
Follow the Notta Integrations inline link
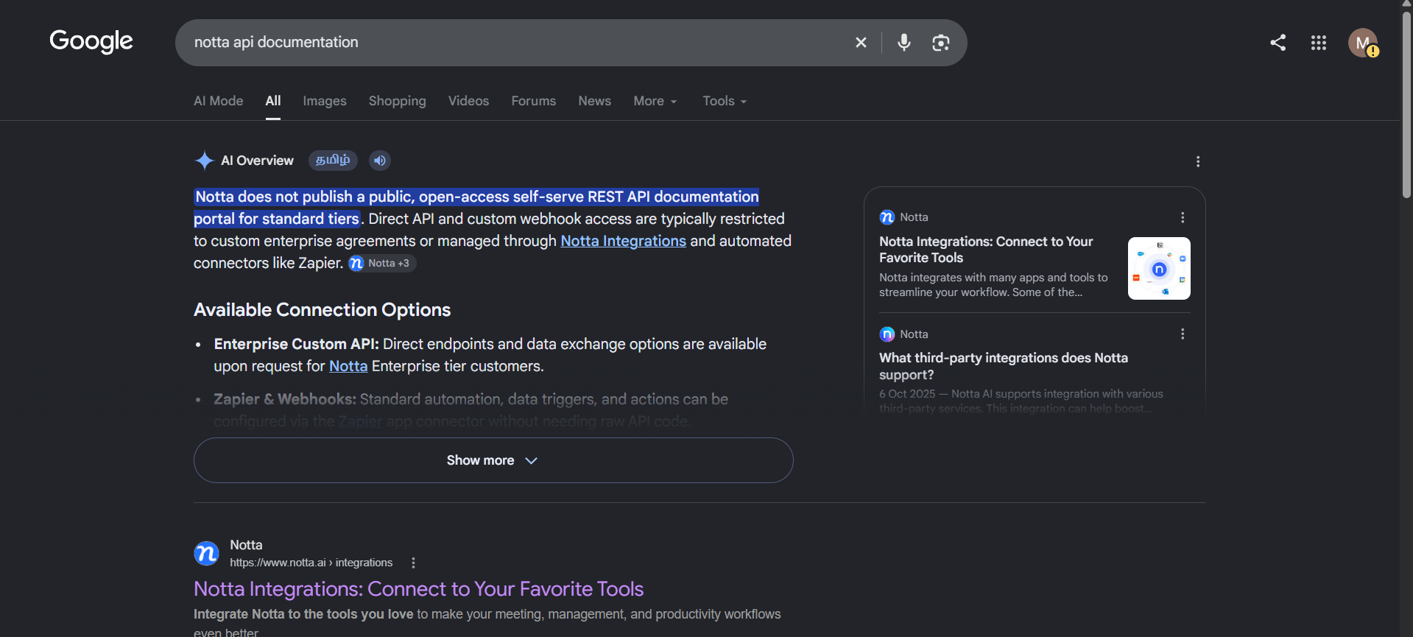pos(623,241)
